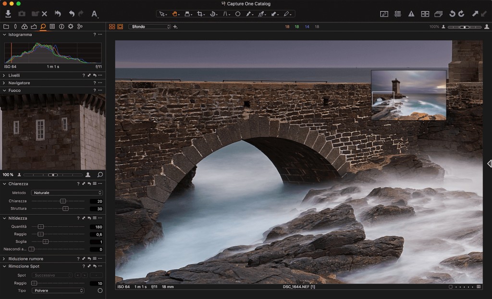Open help for the Riduzione rumore panel
Image resolution: width=492 pixels, height=299 pixels.
(78, 259)
